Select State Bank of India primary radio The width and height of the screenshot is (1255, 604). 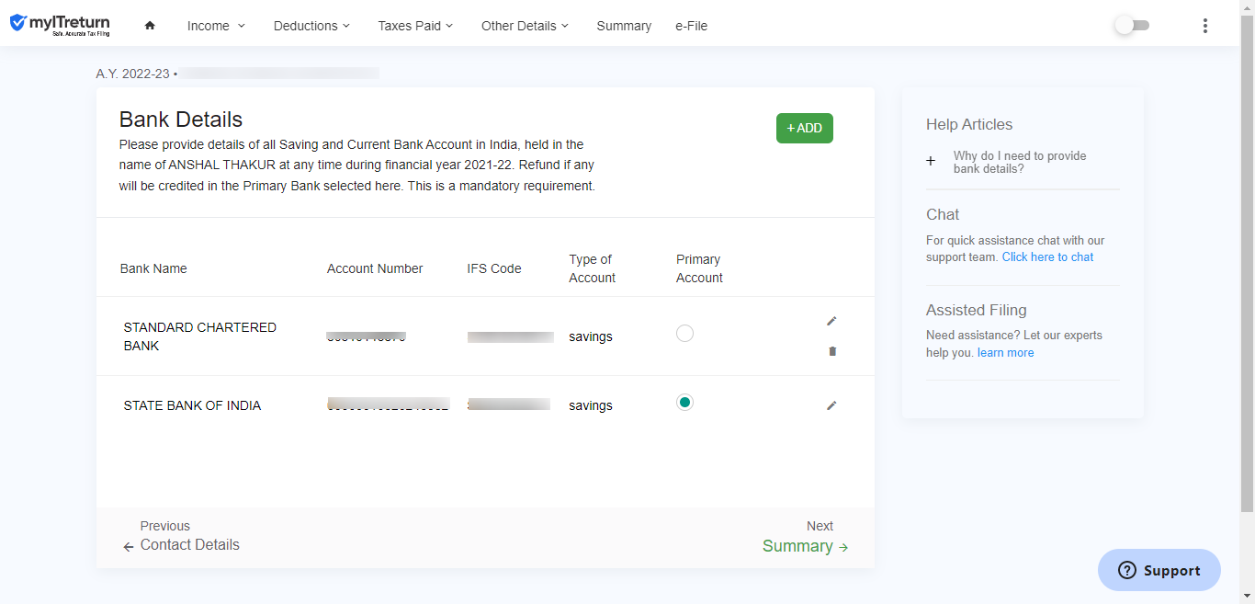tap(684, 403)
